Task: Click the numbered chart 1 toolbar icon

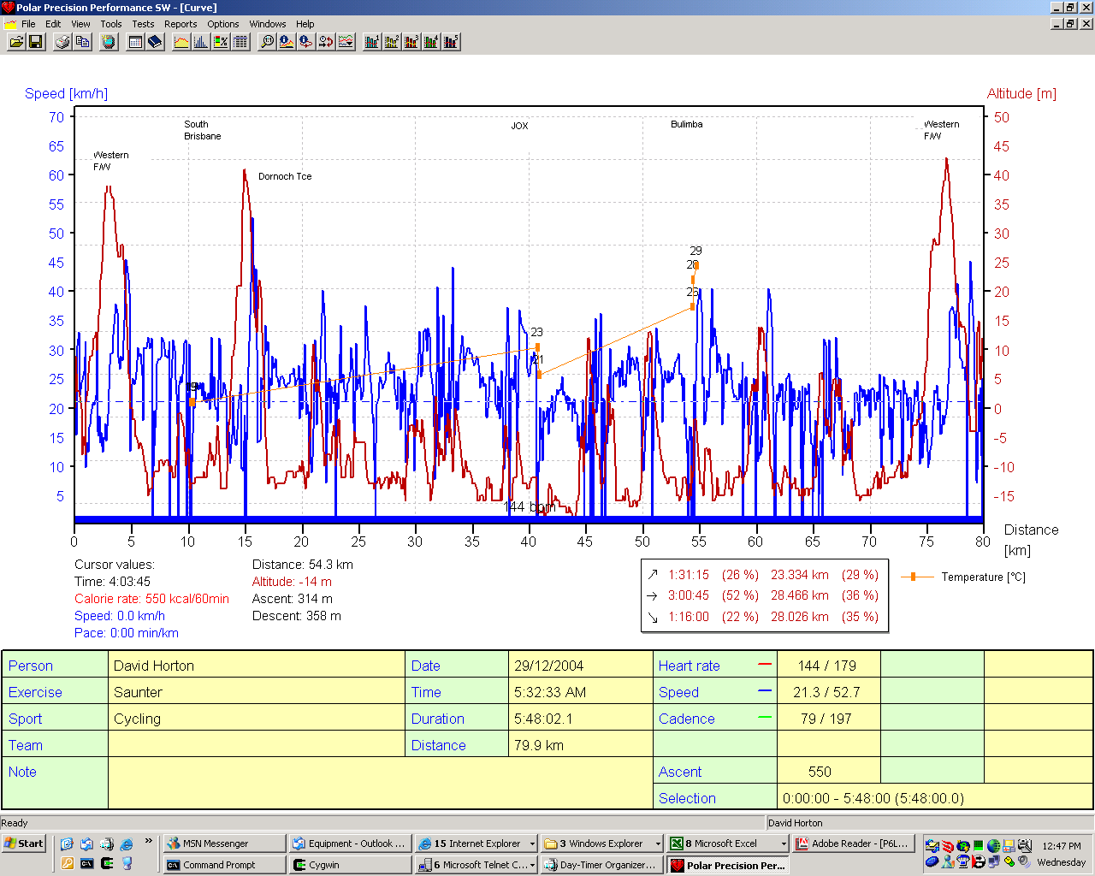Action: tap(371, 41)
